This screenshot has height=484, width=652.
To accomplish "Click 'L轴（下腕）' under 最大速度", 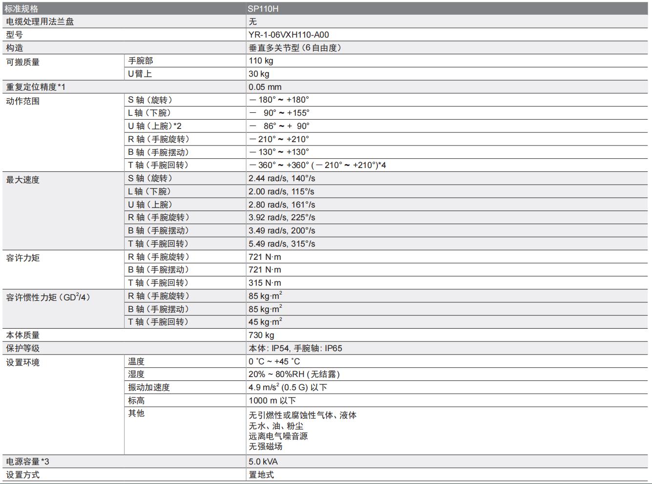I will [x=150, y=191].
